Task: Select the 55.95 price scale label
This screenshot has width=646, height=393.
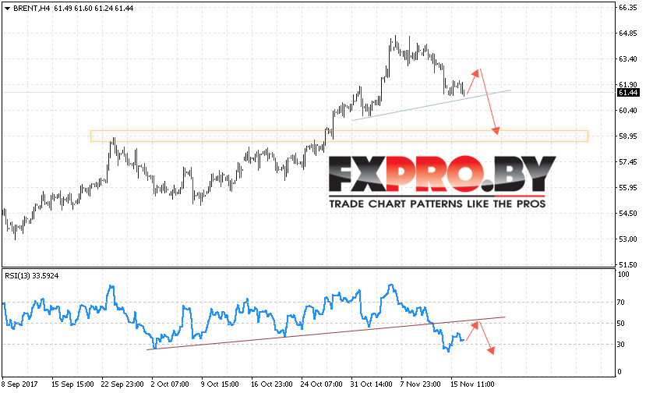Action: point(628,188)
